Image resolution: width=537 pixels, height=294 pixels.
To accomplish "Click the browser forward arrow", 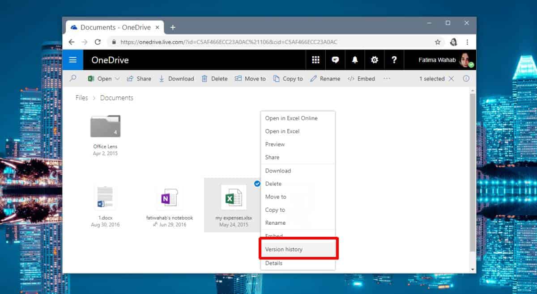I will point(85,42).
